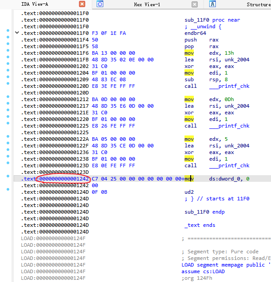This screenshot has width=271, height=282.
Task: Open the Structures tab
Action: (x=259, y=4)
